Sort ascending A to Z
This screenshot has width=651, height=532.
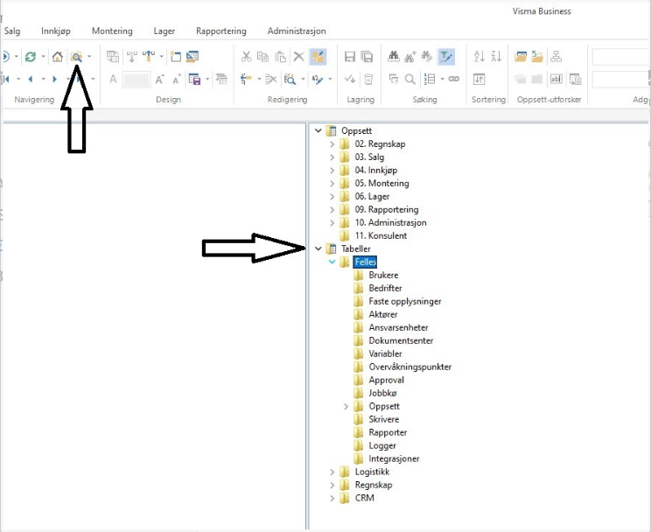[x=479, y=57]
